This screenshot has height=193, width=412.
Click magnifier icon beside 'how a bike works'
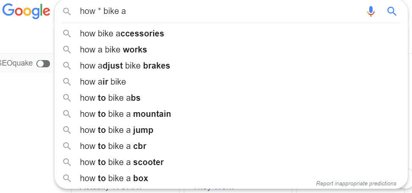click(x=66, y=50)
